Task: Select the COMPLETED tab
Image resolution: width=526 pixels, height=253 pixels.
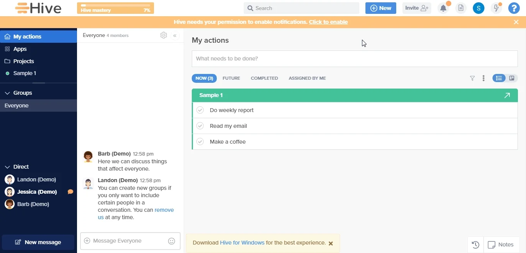Action: point(265,78)
